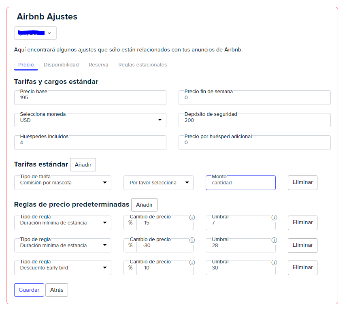Click the Umbral field showing 30

coord(241,268)
